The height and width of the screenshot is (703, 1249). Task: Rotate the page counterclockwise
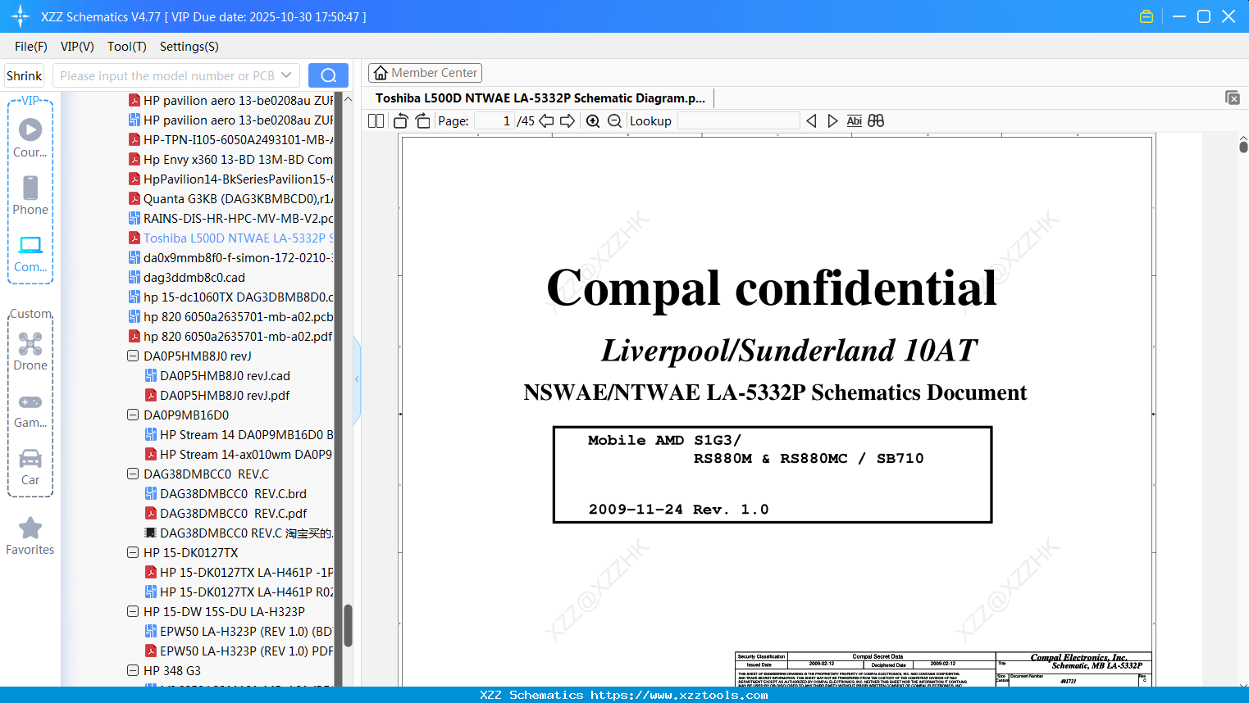click(x=401, y=121)
